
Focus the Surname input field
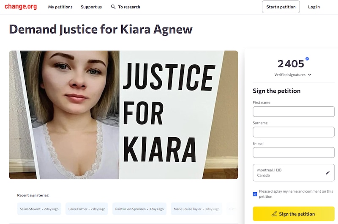coord(294,132)
